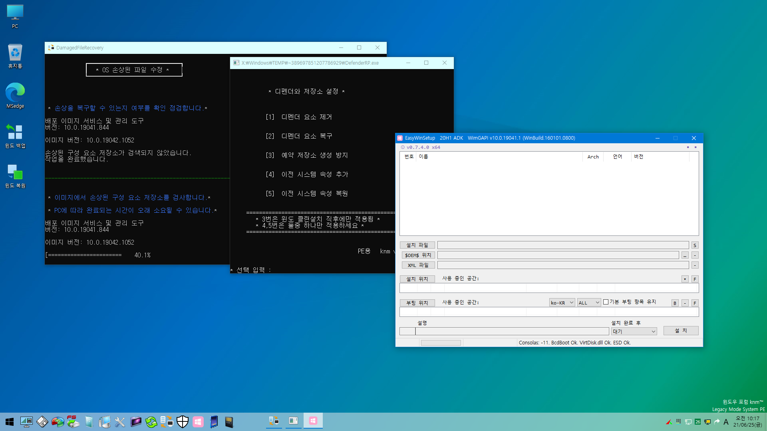Click the F button for 부팅 위치

pyautogui.click(x=695, y=303)
